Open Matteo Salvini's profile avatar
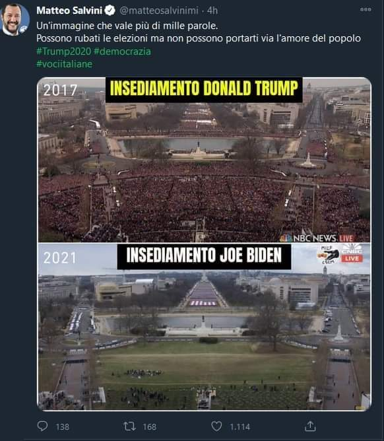This screenshot has height=441, width=384. 15,19
